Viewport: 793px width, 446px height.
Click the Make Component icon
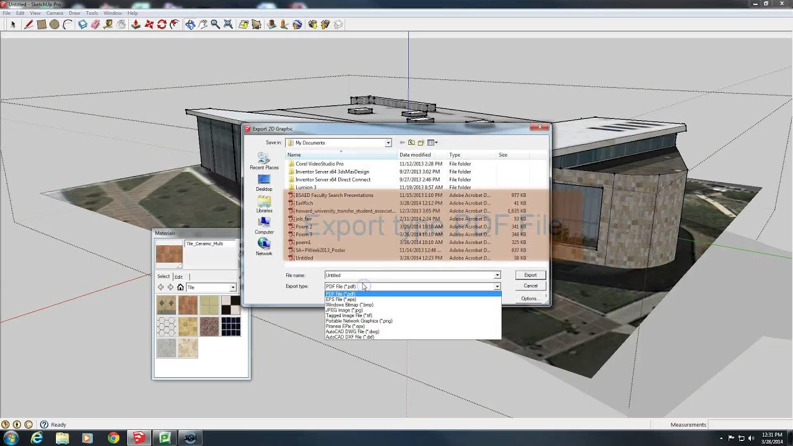point(82,24)
